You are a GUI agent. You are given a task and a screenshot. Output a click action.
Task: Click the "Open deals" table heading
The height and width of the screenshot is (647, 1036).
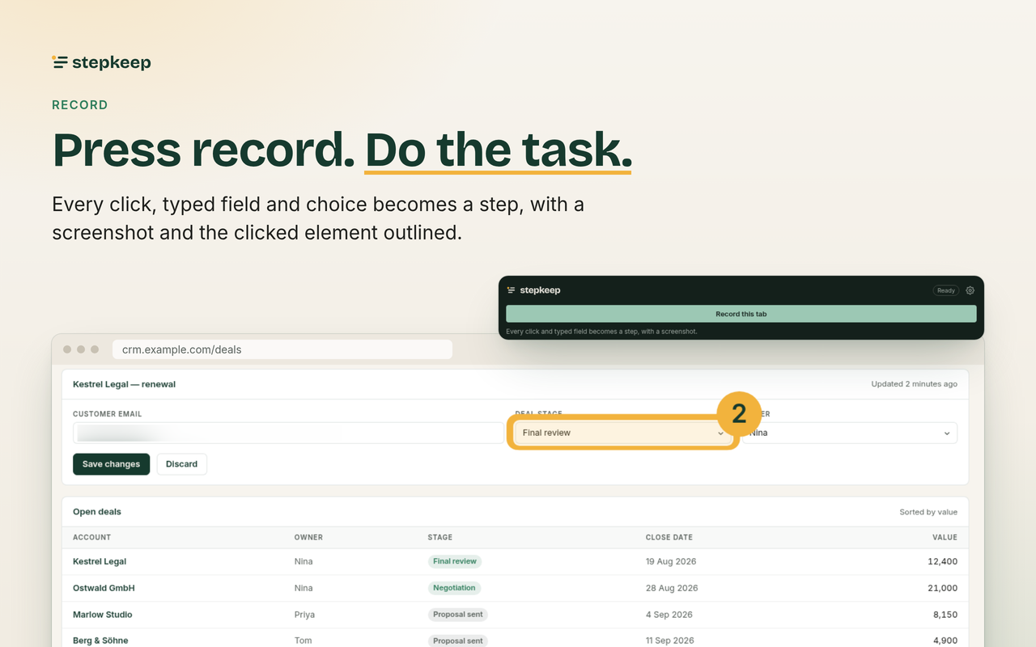tap(97, 512)
